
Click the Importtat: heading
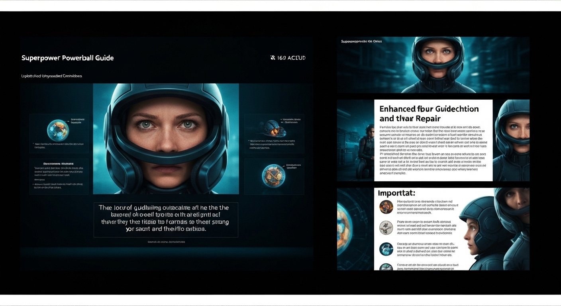397,193
